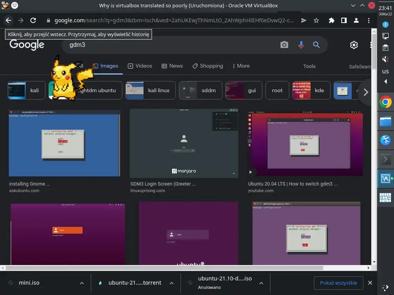The width and height of the screenshot is (394, 295).
Task: Click the blue notification tray icon
Action: (385, 24)
